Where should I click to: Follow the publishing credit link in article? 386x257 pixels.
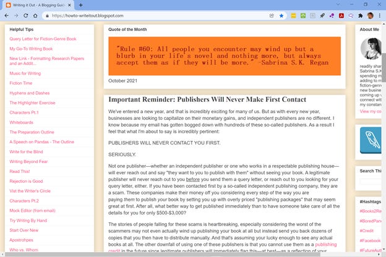click(x=325, y=245)
